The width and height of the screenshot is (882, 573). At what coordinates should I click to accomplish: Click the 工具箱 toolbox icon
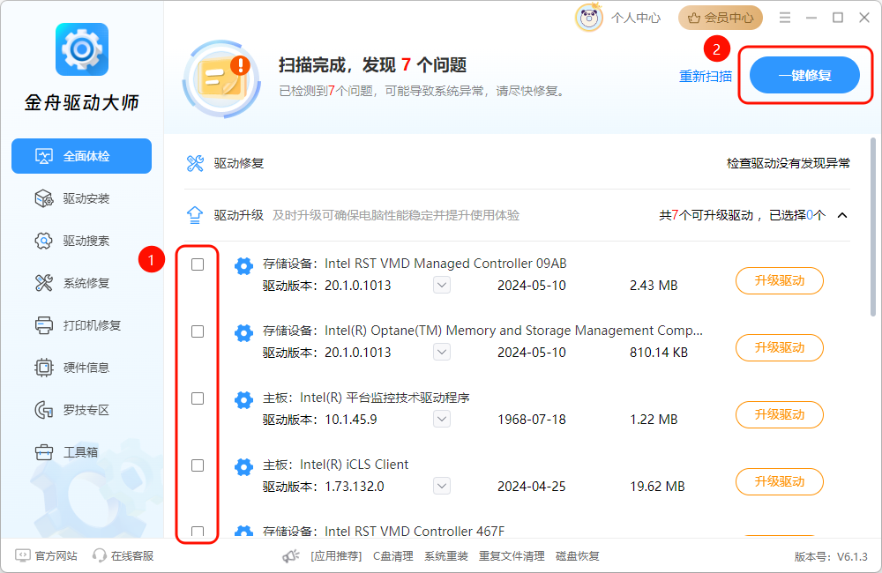point(44,452)
